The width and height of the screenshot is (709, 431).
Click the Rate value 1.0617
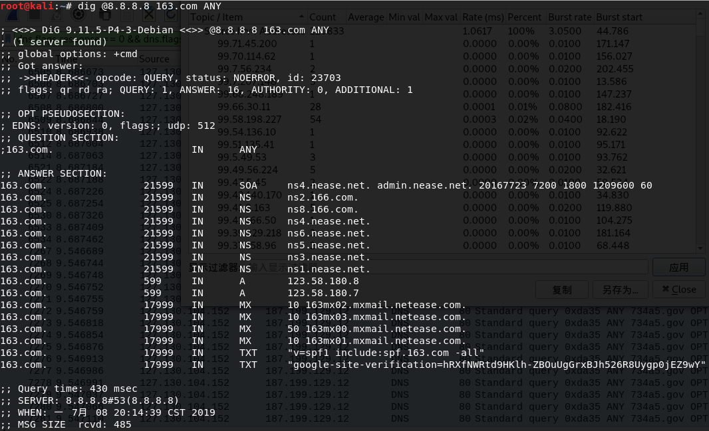(x=477, y=31)
